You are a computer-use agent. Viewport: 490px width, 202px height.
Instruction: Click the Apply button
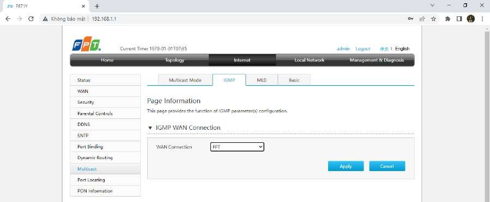coord(346,166)
